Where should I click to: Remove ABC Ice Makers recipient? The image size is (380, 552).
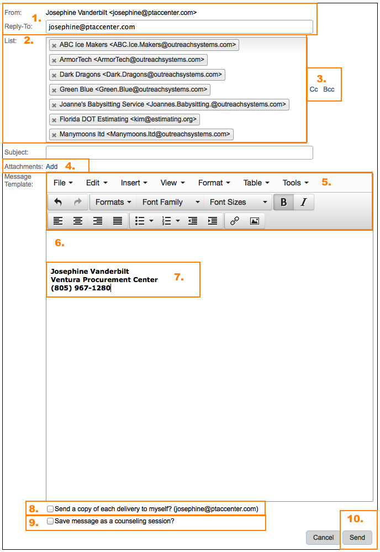(x=54, y=45)
